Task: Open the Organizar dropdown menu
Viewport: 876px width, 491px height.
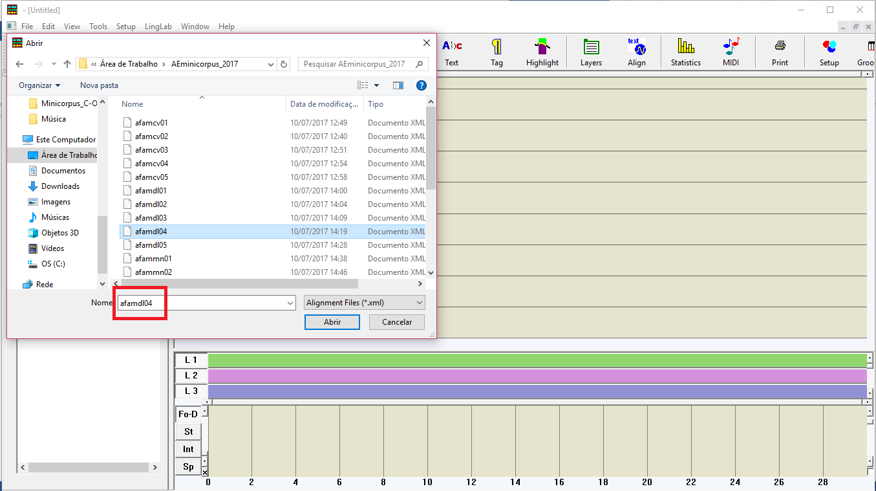Action: (x=39, y=85)
